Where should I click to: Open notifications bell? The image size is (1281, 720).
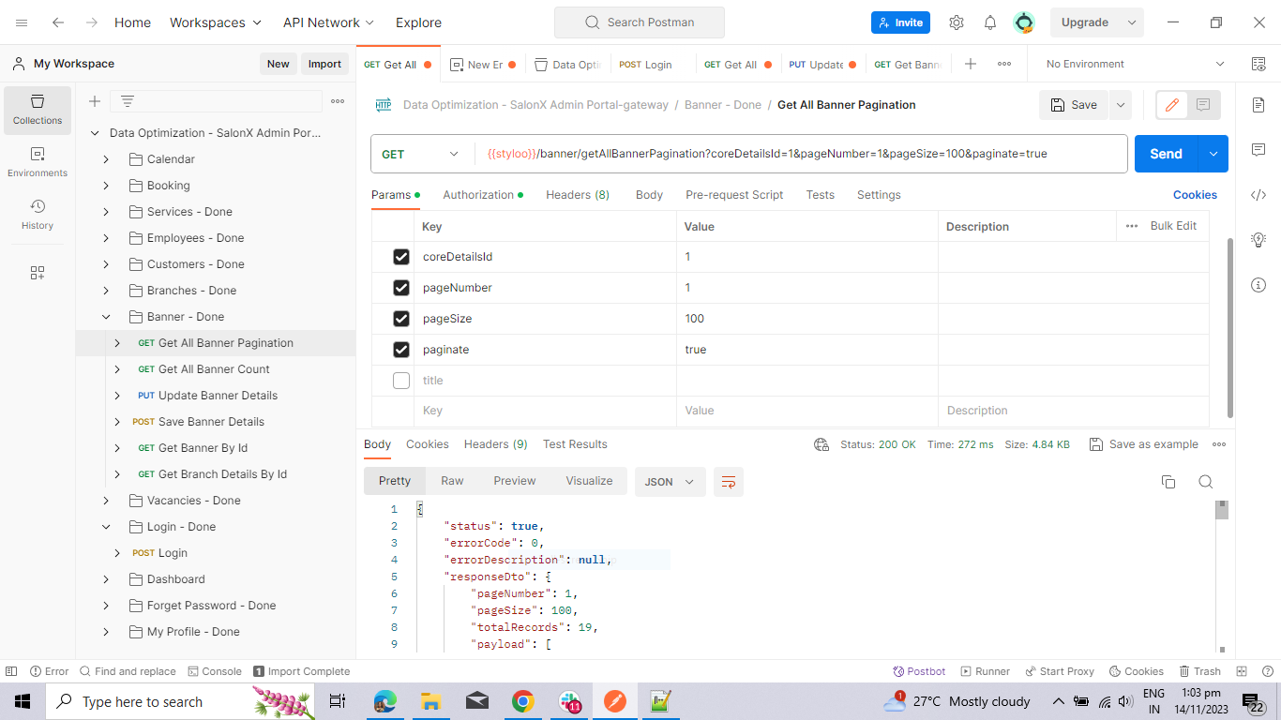coord(990,22)
